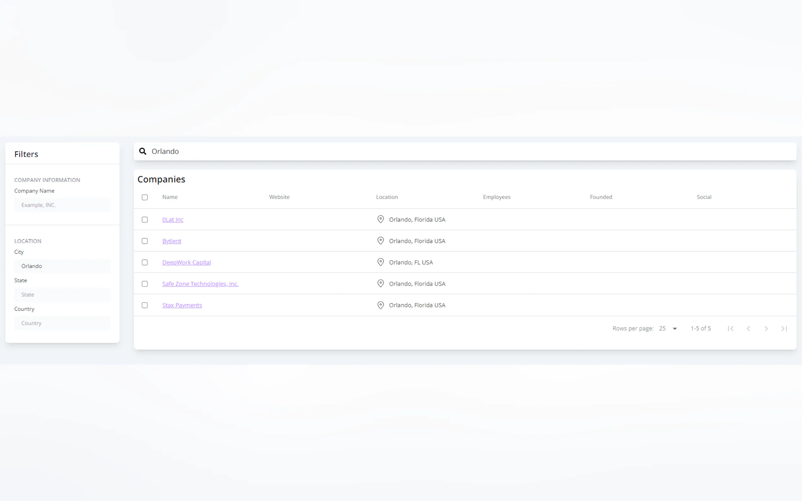Sort by the Founded column header

pyautogui.click(x=601, y=197)
